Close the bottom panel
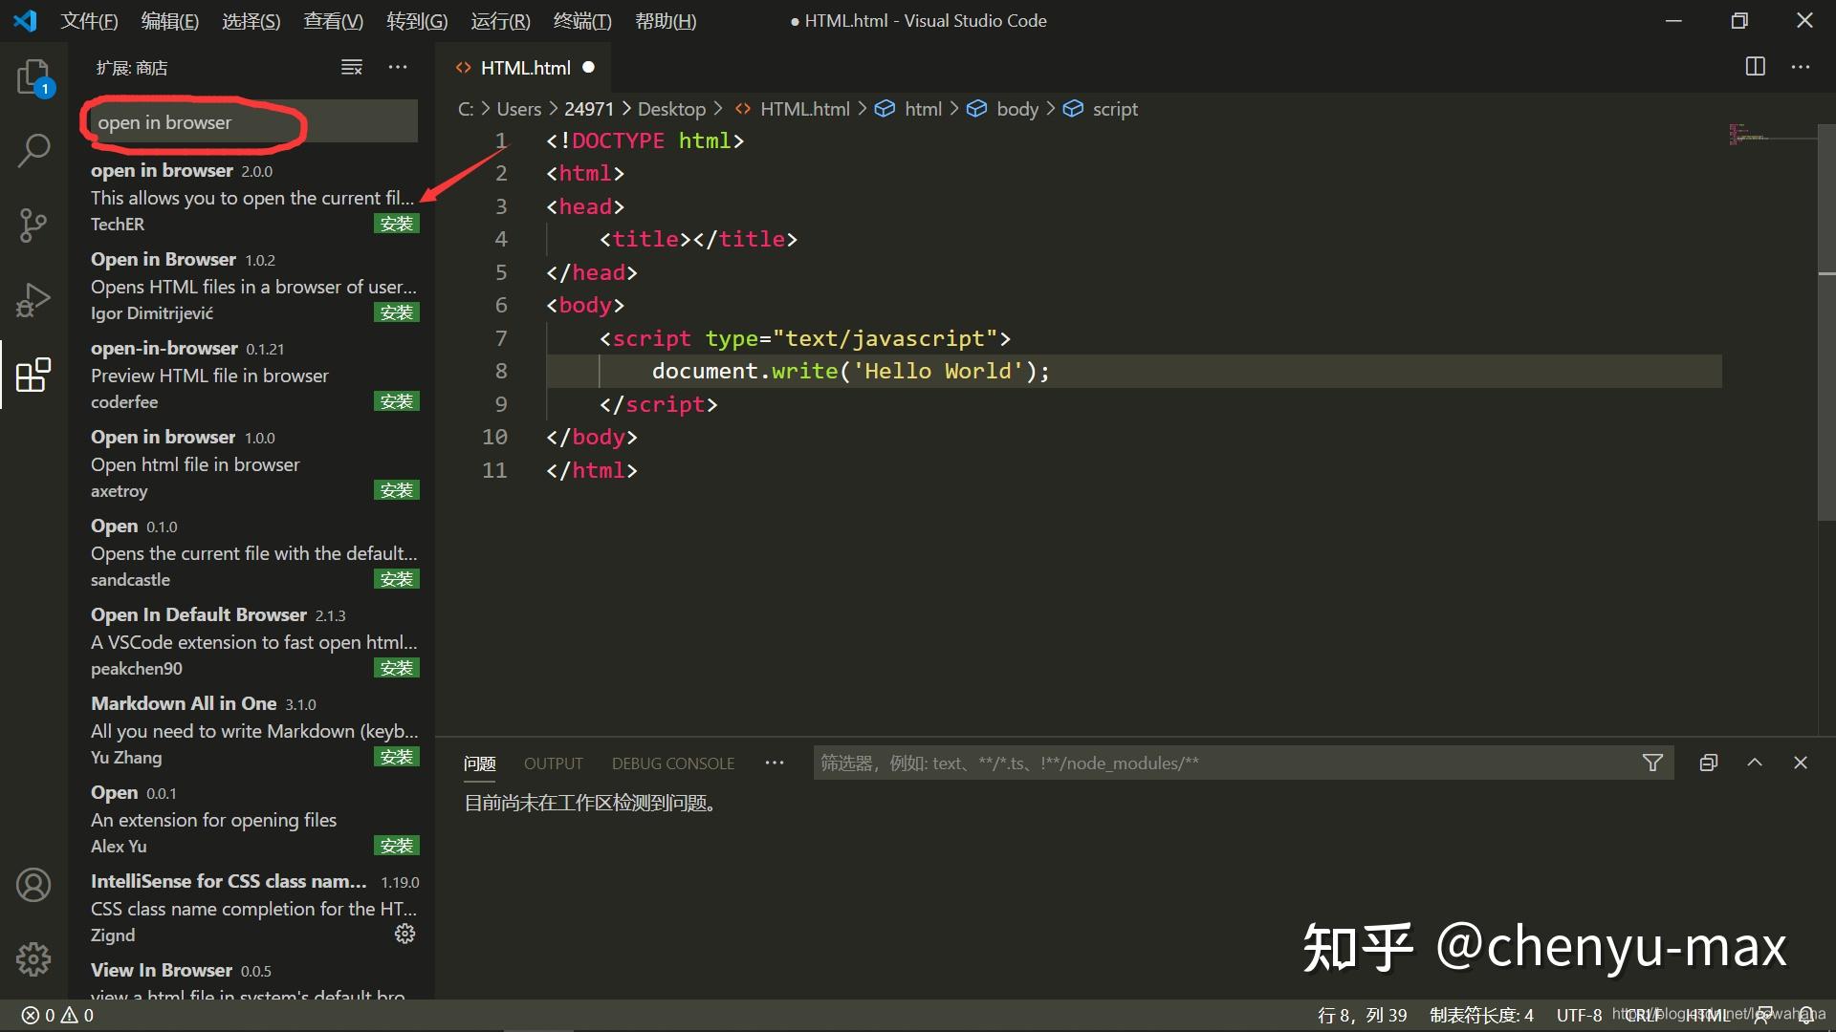 (1801, 763)
